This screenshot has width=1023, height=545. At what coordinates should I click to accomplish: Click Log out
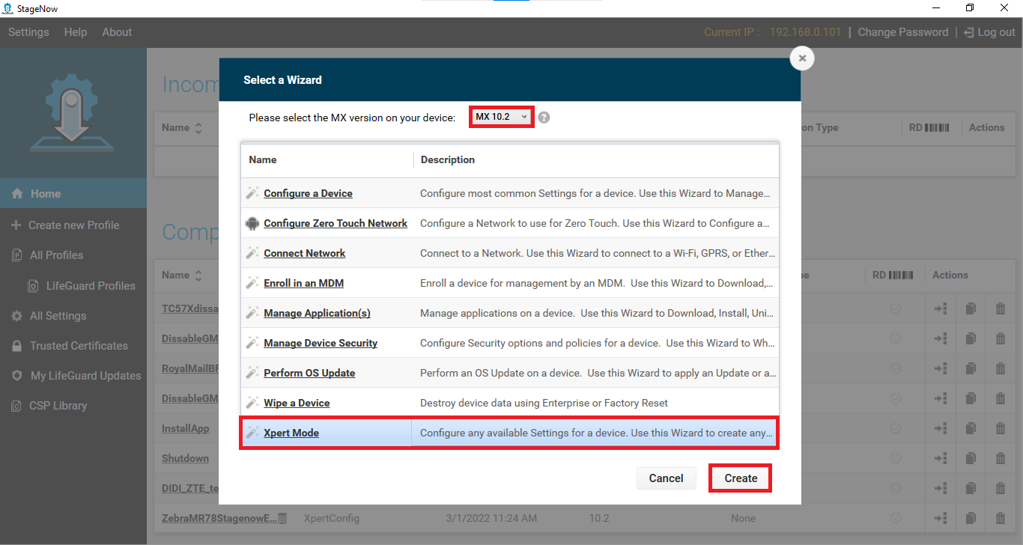coord(989,32)
